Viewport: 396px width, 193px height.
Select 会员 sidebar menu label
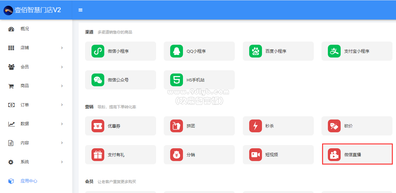click(25, 67)
